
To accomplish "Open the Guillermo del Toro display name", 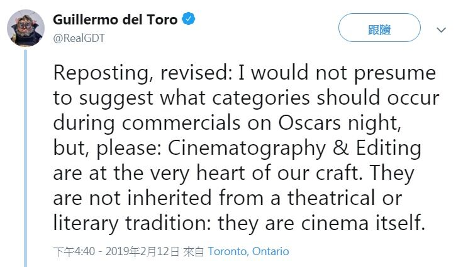I will pyautogui.click(x=115, y=19).
